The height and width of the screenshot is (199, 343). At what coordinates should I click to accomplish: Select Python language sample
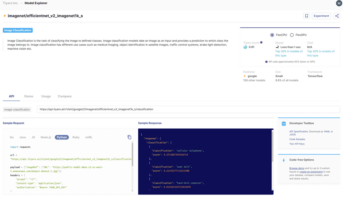[62, 137]
